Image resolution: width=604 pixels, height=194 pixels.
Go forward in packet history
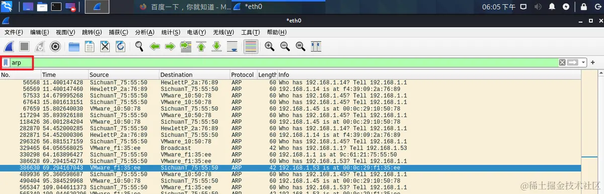pyautogui.click(x=170, y=47)
